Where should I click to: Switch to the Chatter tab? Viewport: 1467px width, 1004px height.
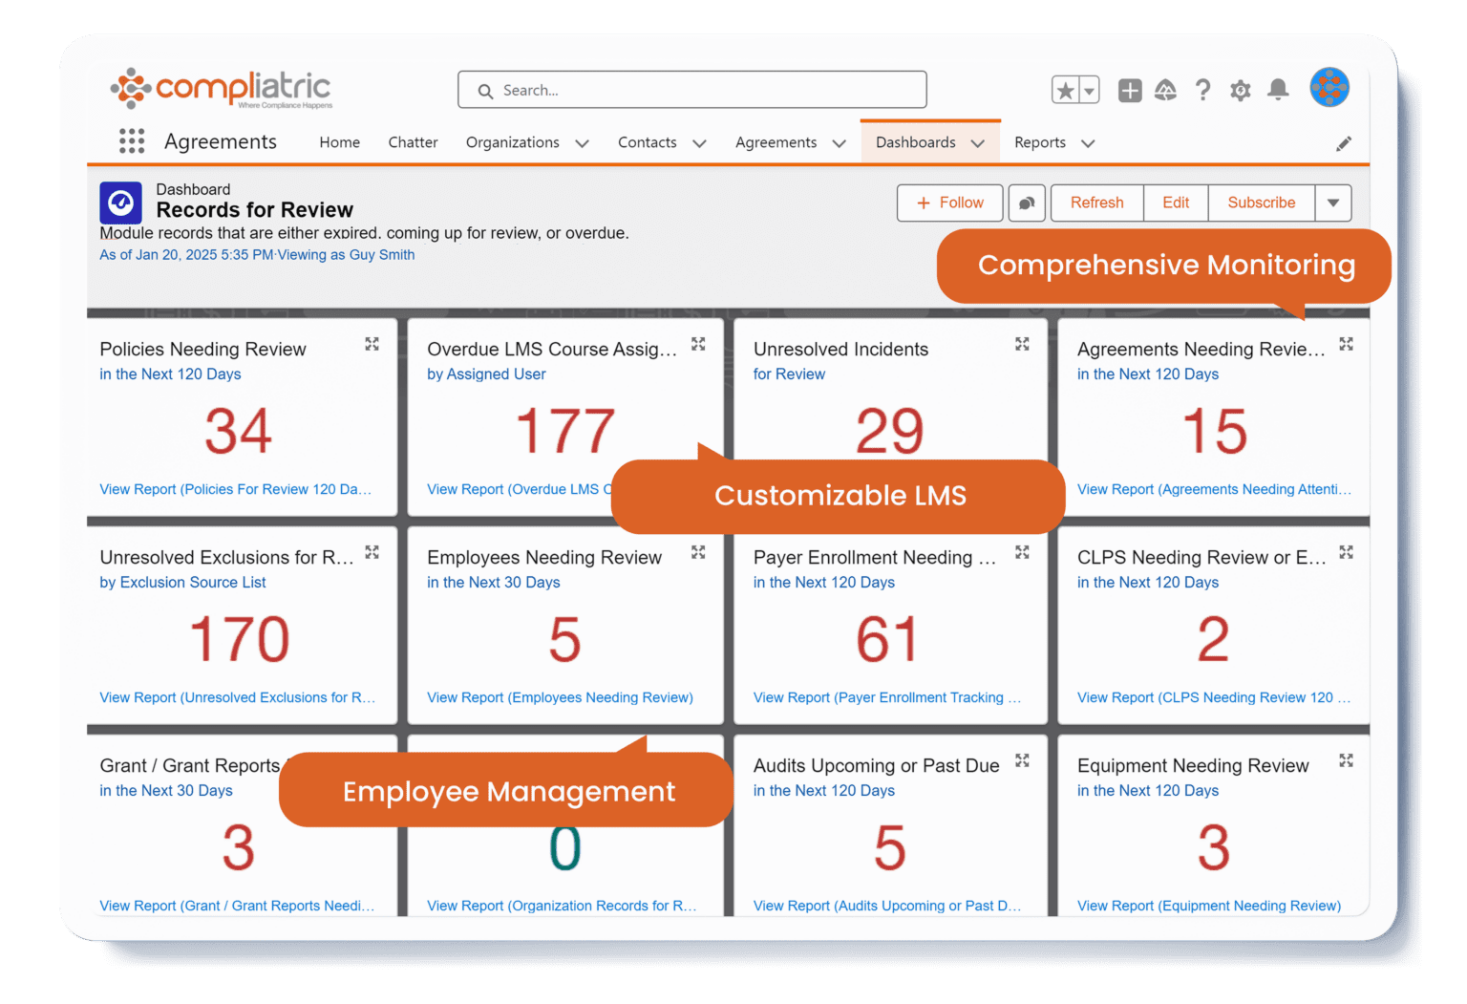[413, 142]
